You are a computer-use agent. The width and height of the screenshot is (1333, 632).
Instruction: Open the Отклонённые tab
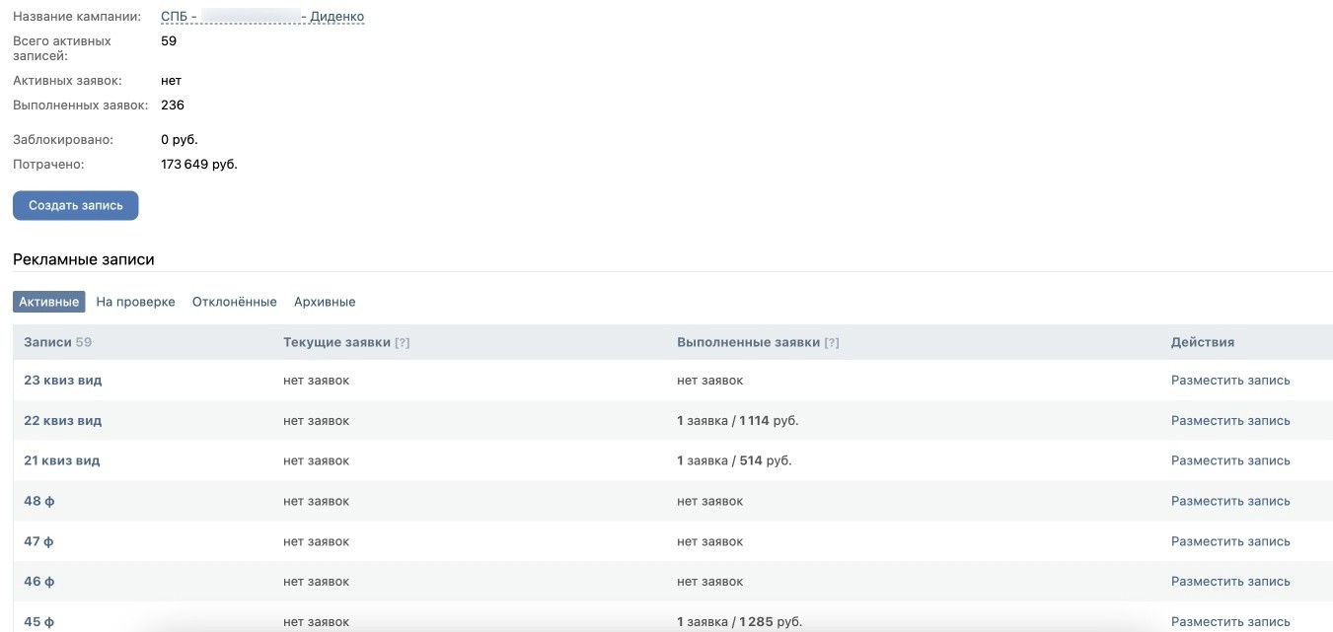(235, 302)
